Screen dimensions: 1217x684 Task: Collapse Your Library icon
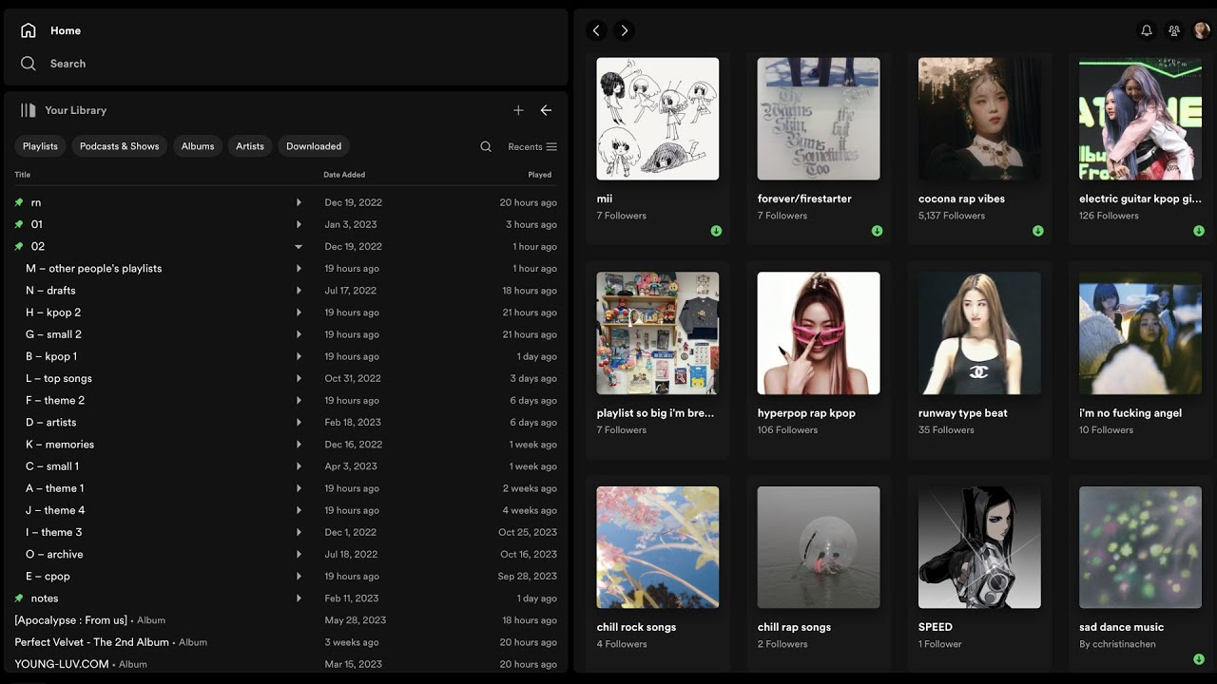(x=29, y=110)
